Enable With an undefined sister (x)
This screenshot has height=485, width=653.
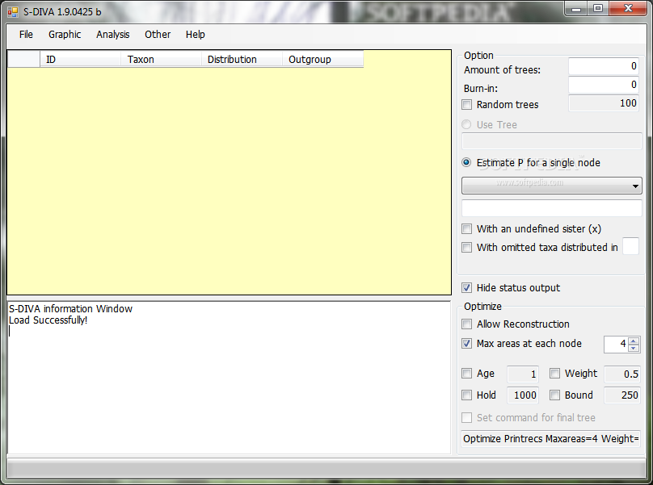point(467,228)
